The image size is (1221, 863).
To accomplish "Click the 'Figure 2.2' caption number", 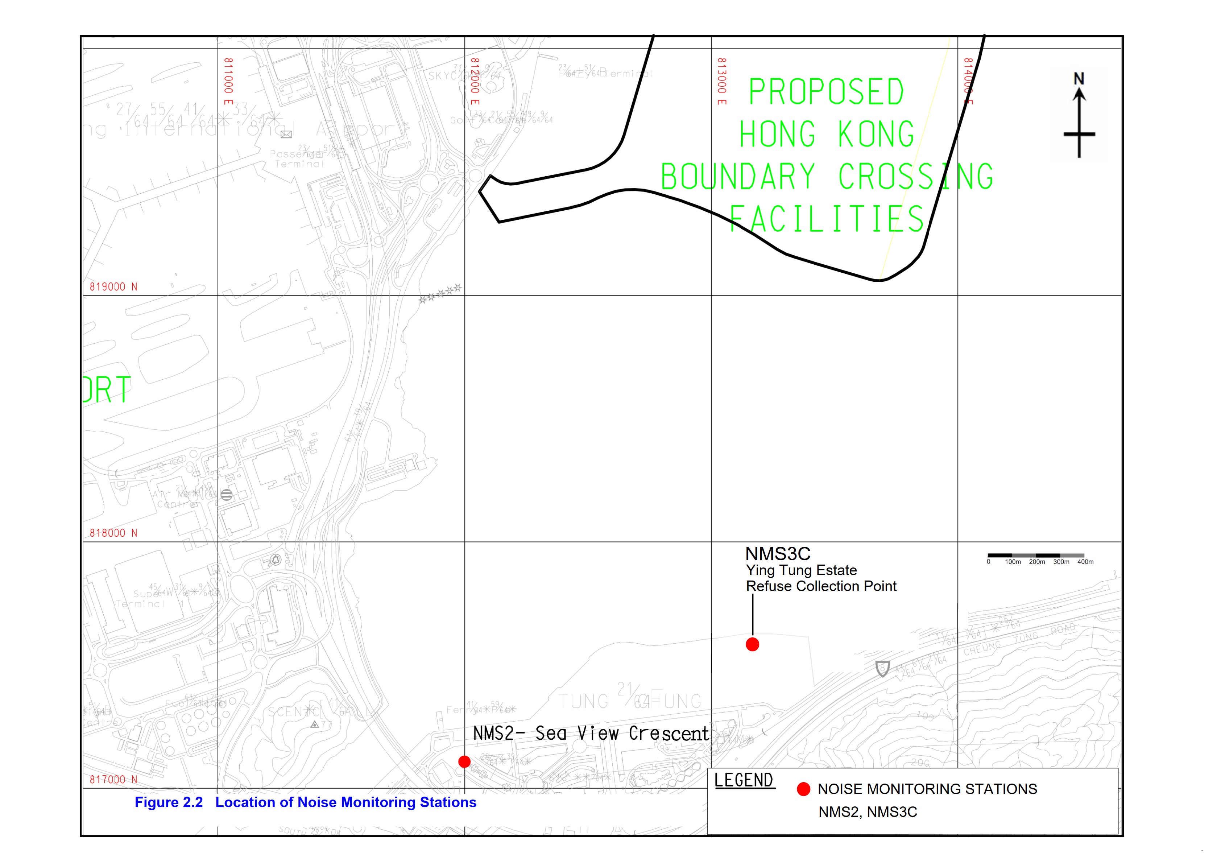I will pyautogui.click(x=169, y=802).
